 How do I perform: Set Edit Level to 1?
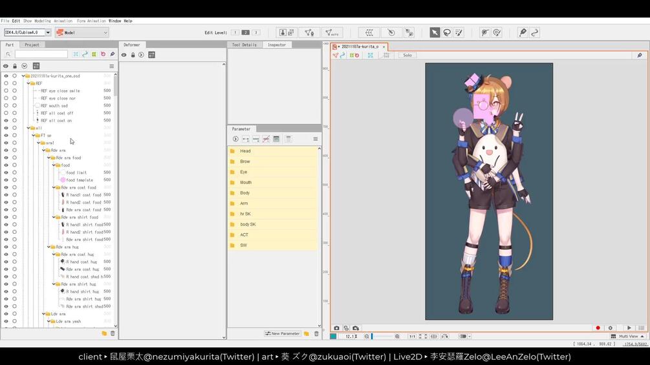[235, 32]
